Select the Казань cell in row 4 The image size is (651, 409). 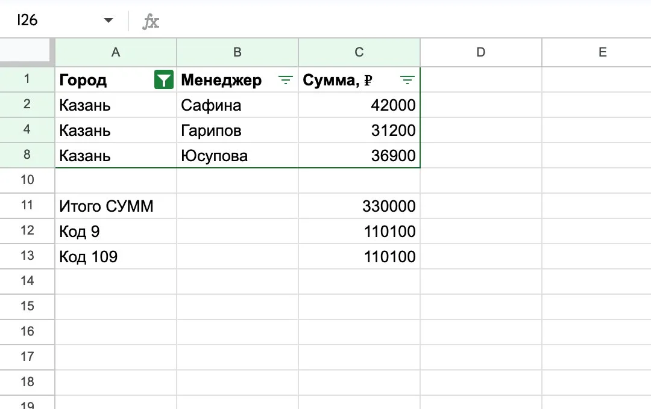tap(116, 130)
